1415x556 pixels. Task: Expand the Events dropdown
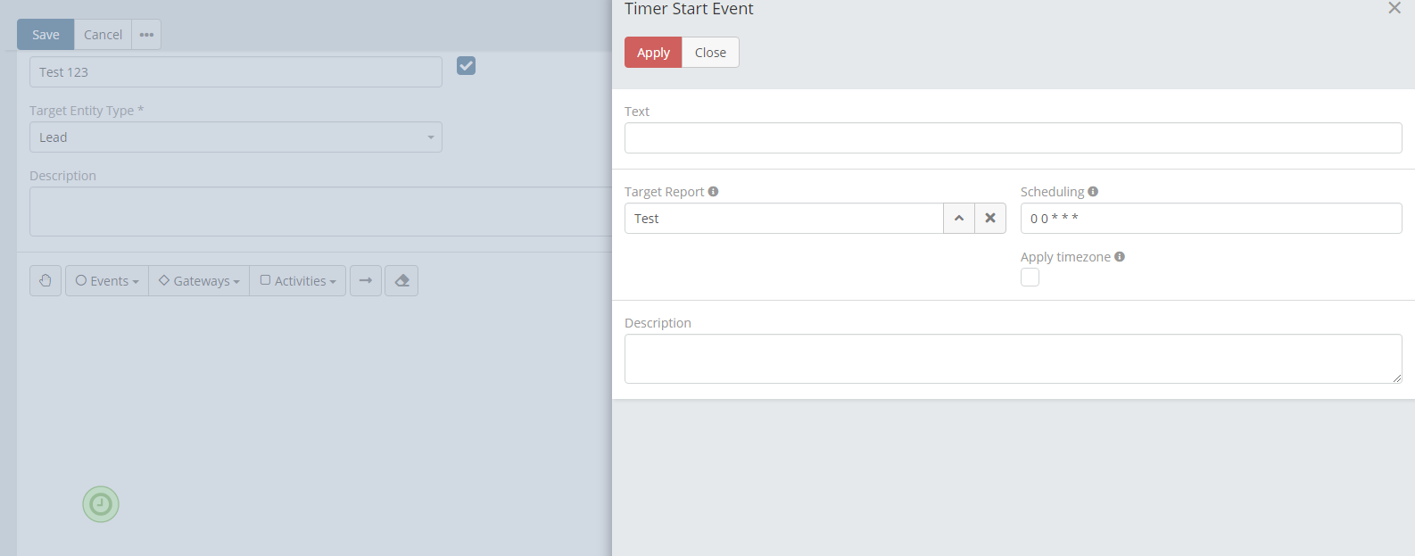click(x=107, y=281)
